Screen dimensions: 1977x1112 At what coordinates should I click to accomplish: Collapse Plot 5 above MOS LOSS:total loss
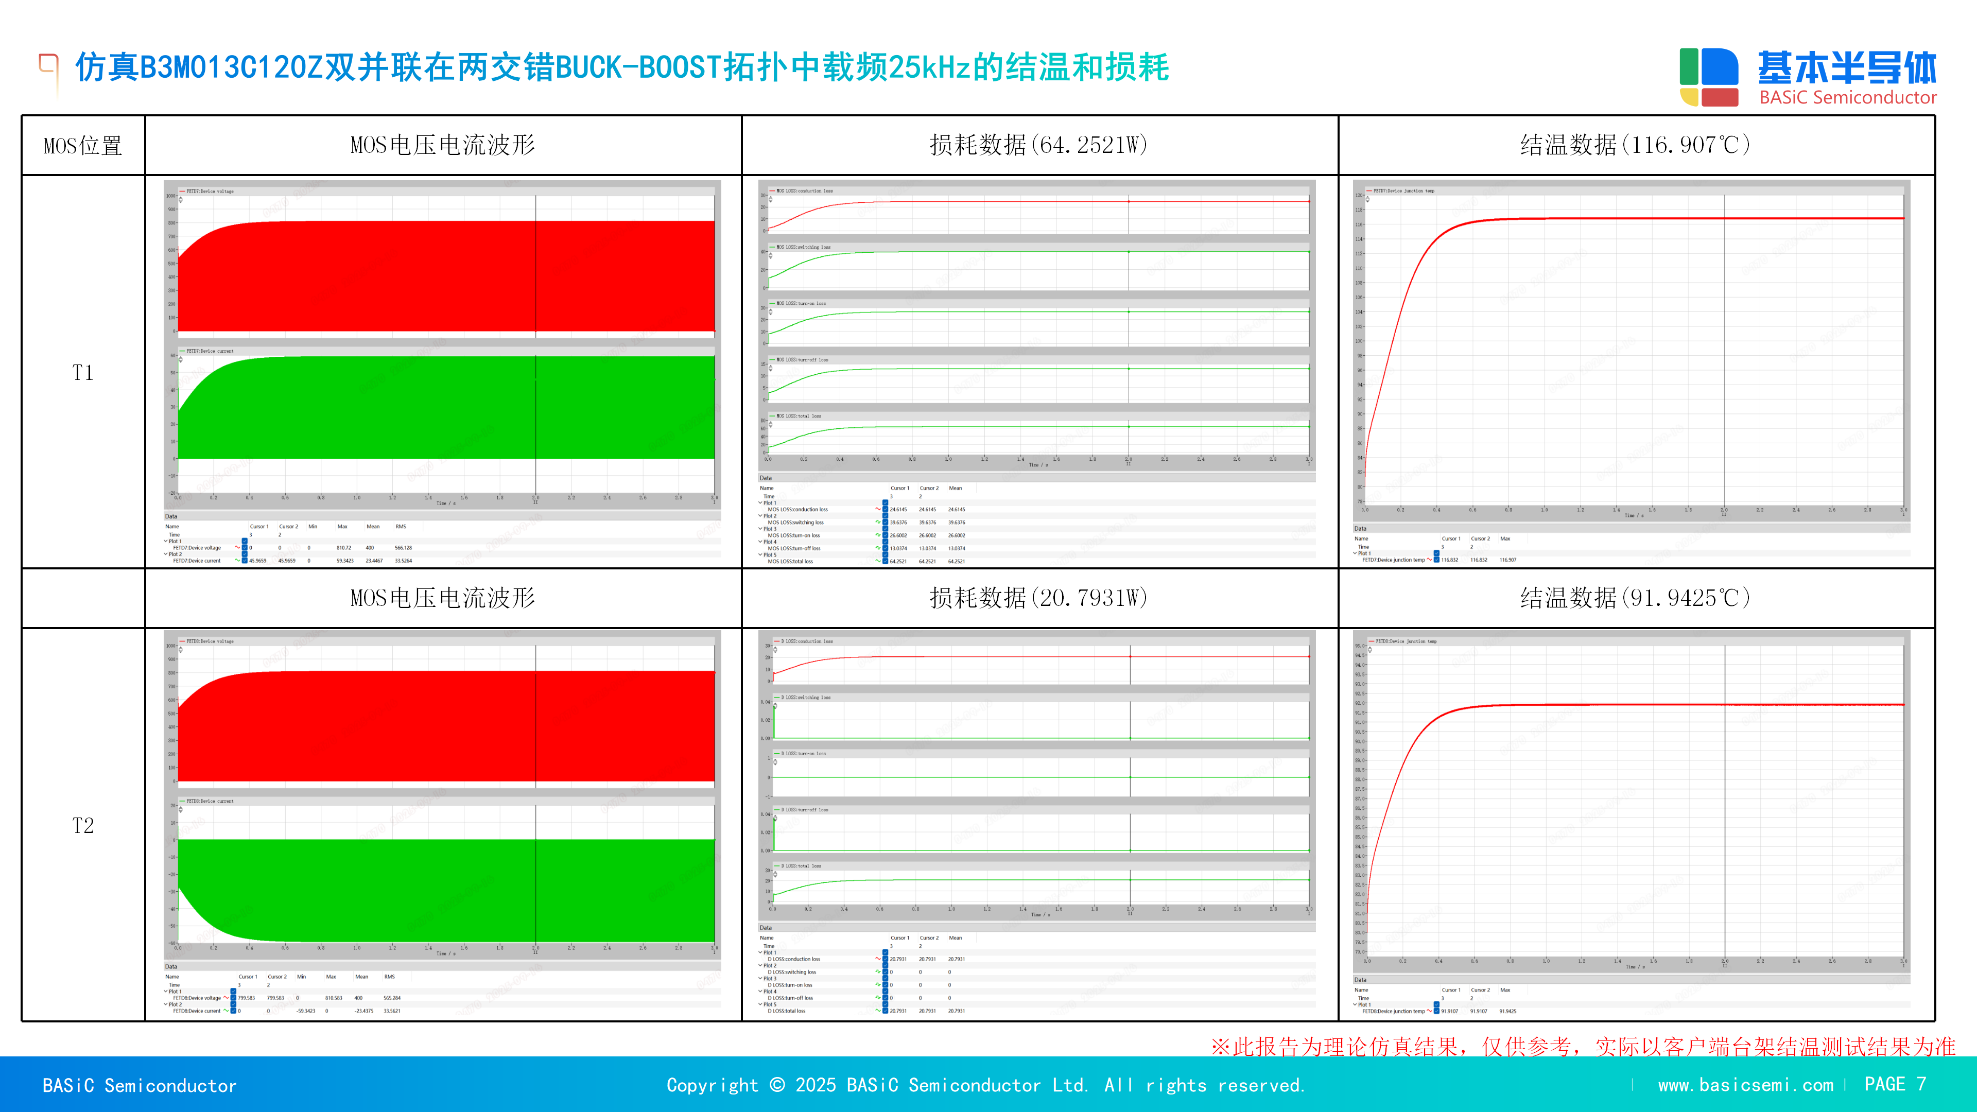[760, 555]
